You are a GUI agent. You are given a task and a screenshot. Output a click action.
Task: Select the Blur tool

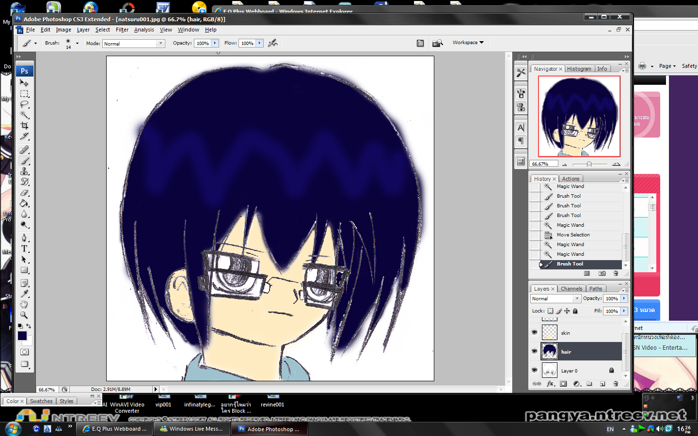pos(24,214)
